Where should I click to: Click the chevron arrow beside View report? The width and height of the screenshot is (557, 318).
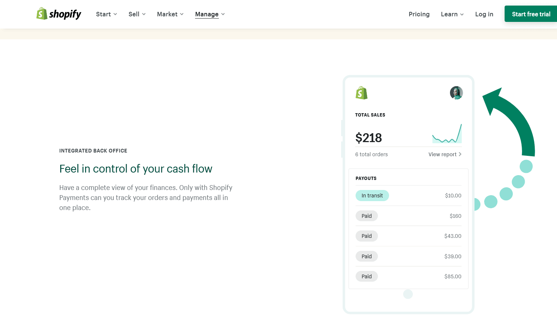pyautogui.click(x=460, y=154)
